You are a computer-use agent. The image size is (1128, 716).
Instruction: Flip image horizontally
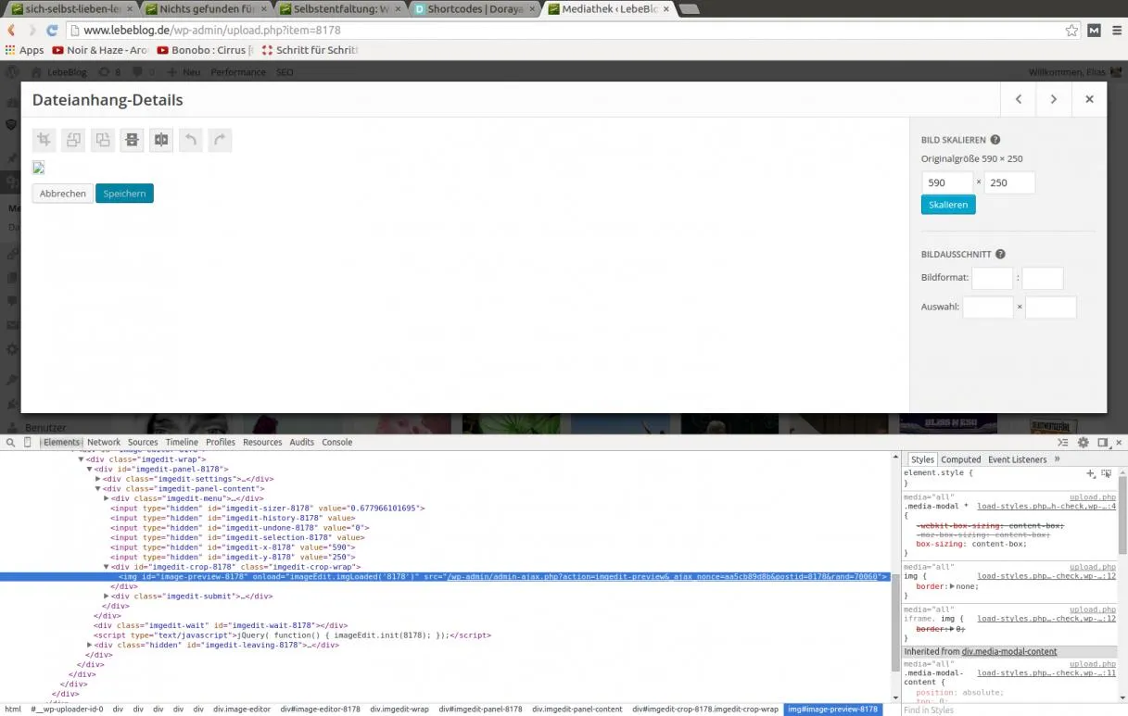click(x=161, y=140)
